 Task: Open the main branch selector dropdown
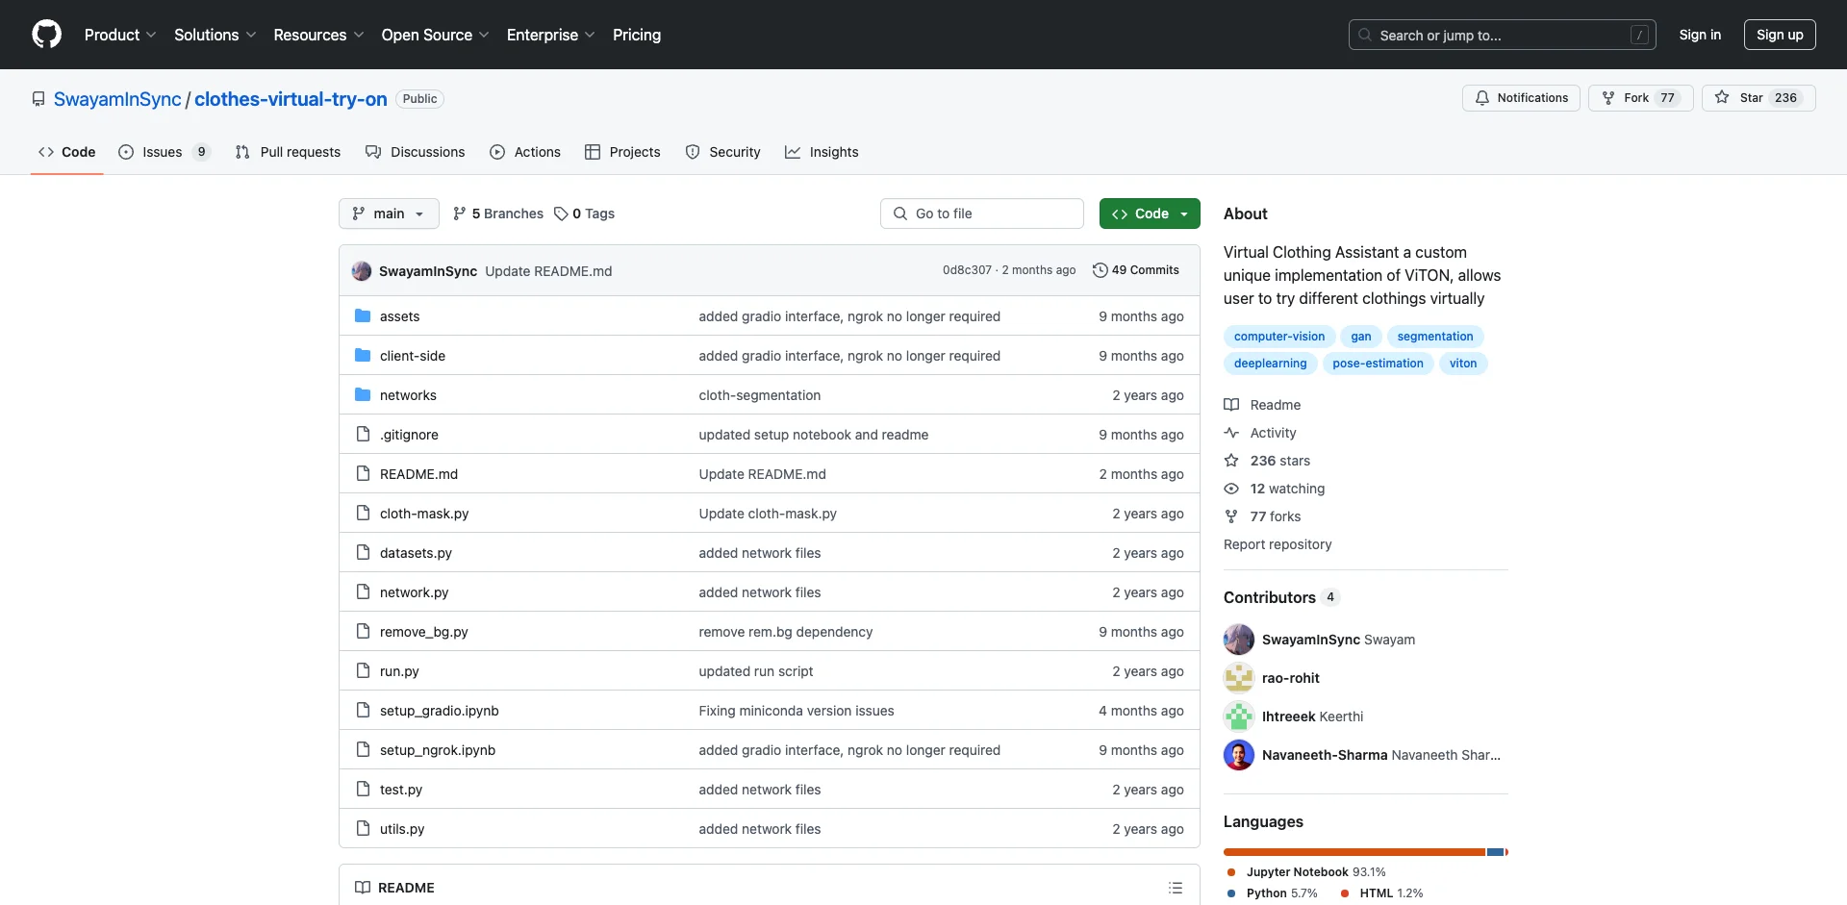[389, 214]
